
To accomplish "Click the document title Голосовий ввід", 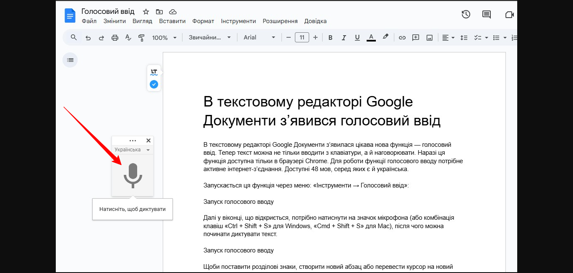I will click(108, 11).
